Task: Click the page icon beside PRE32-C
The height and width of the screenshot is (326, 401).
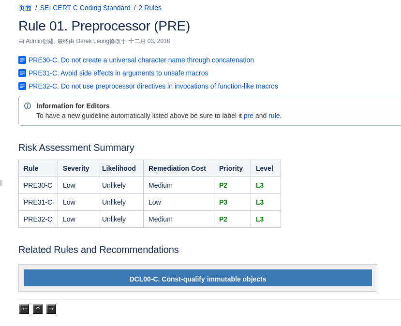Action: (22, 86)
